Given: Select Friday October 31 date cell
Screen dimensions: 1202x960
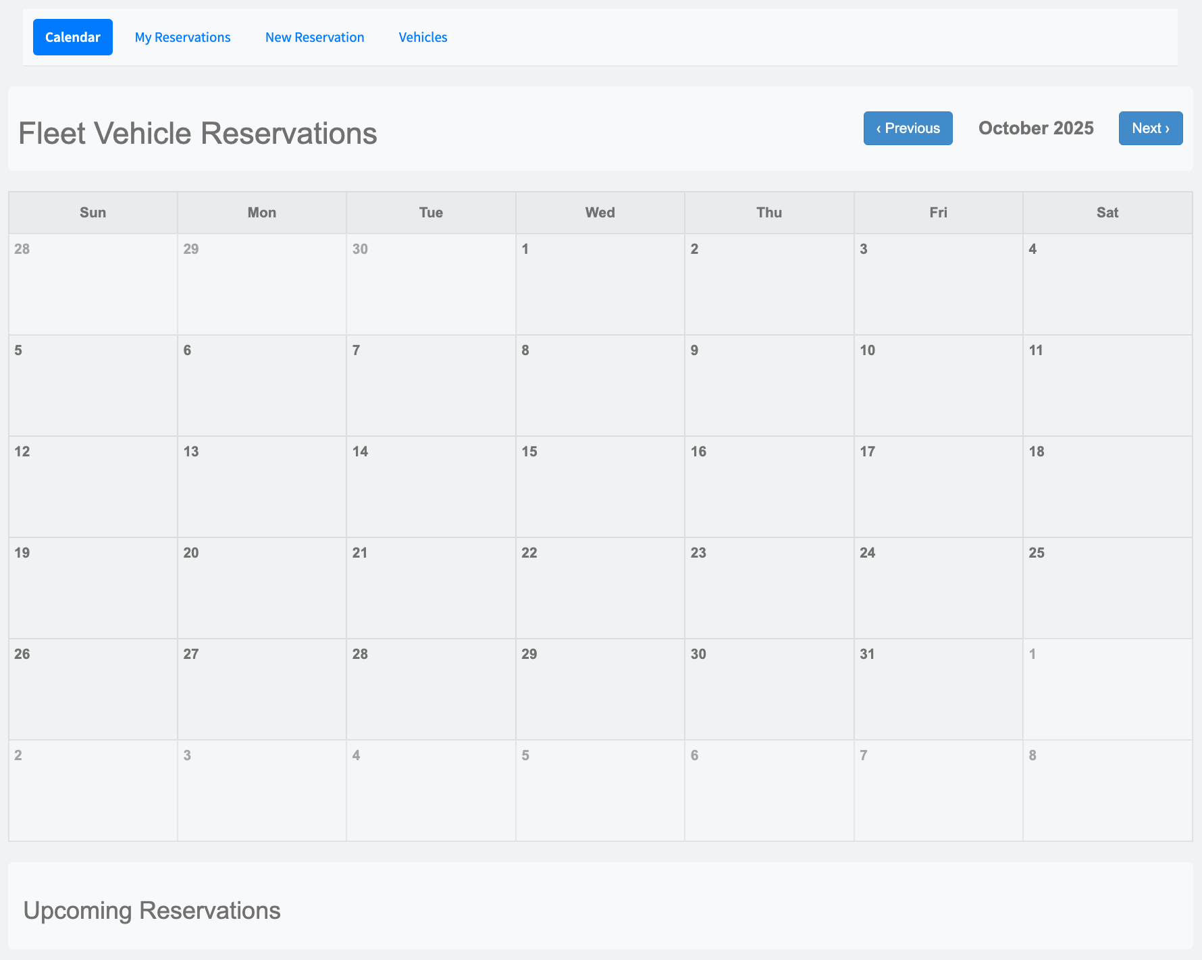Looking at the screenshot, I should pyautogui.click(x=938, y=689).
